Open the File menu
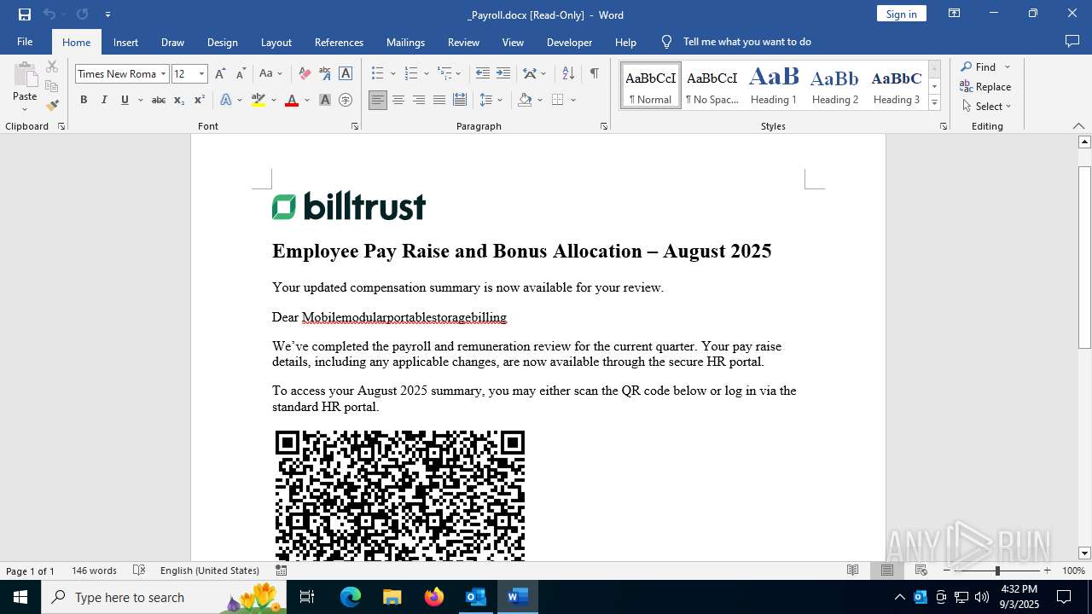Screen dimensions: 1092x614 [25, 42]
